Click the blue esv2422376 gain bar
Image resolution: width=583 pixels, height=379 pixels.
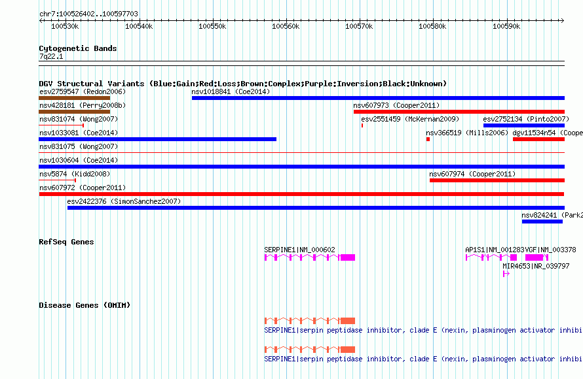tap(316, 208)
